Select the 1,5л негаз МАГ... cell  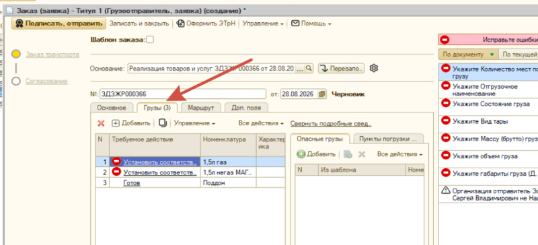point(228,172)
